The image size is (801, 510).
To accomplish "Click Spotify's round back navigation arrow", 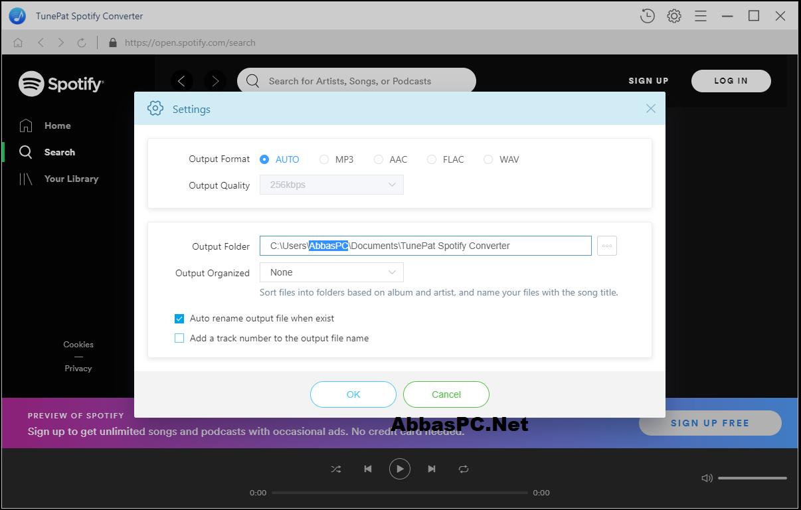I will click(x=182, y=81).
